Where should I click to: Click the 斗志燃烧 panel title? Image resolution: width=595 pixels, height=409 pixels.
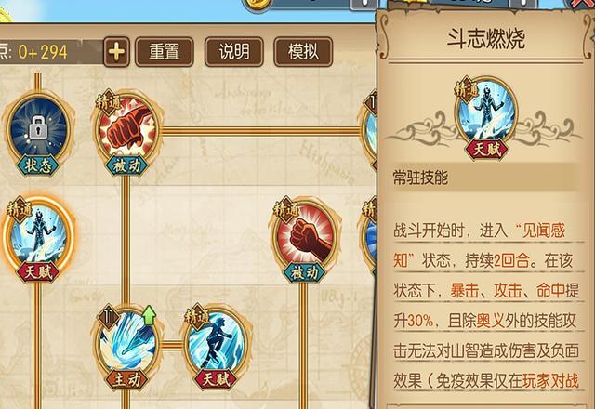point(486,39)
